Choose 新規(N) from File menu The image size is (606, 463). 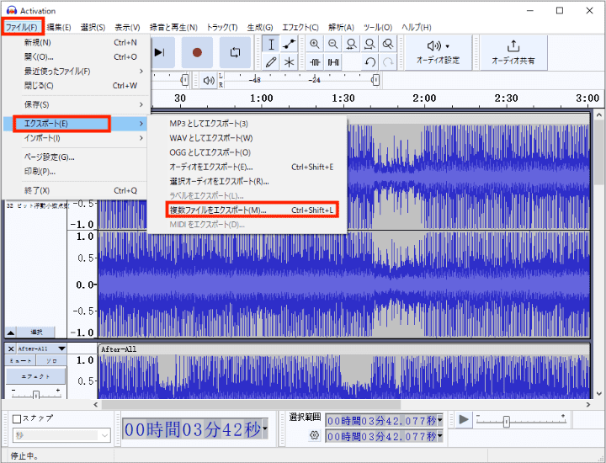click(x=76, y=43)
